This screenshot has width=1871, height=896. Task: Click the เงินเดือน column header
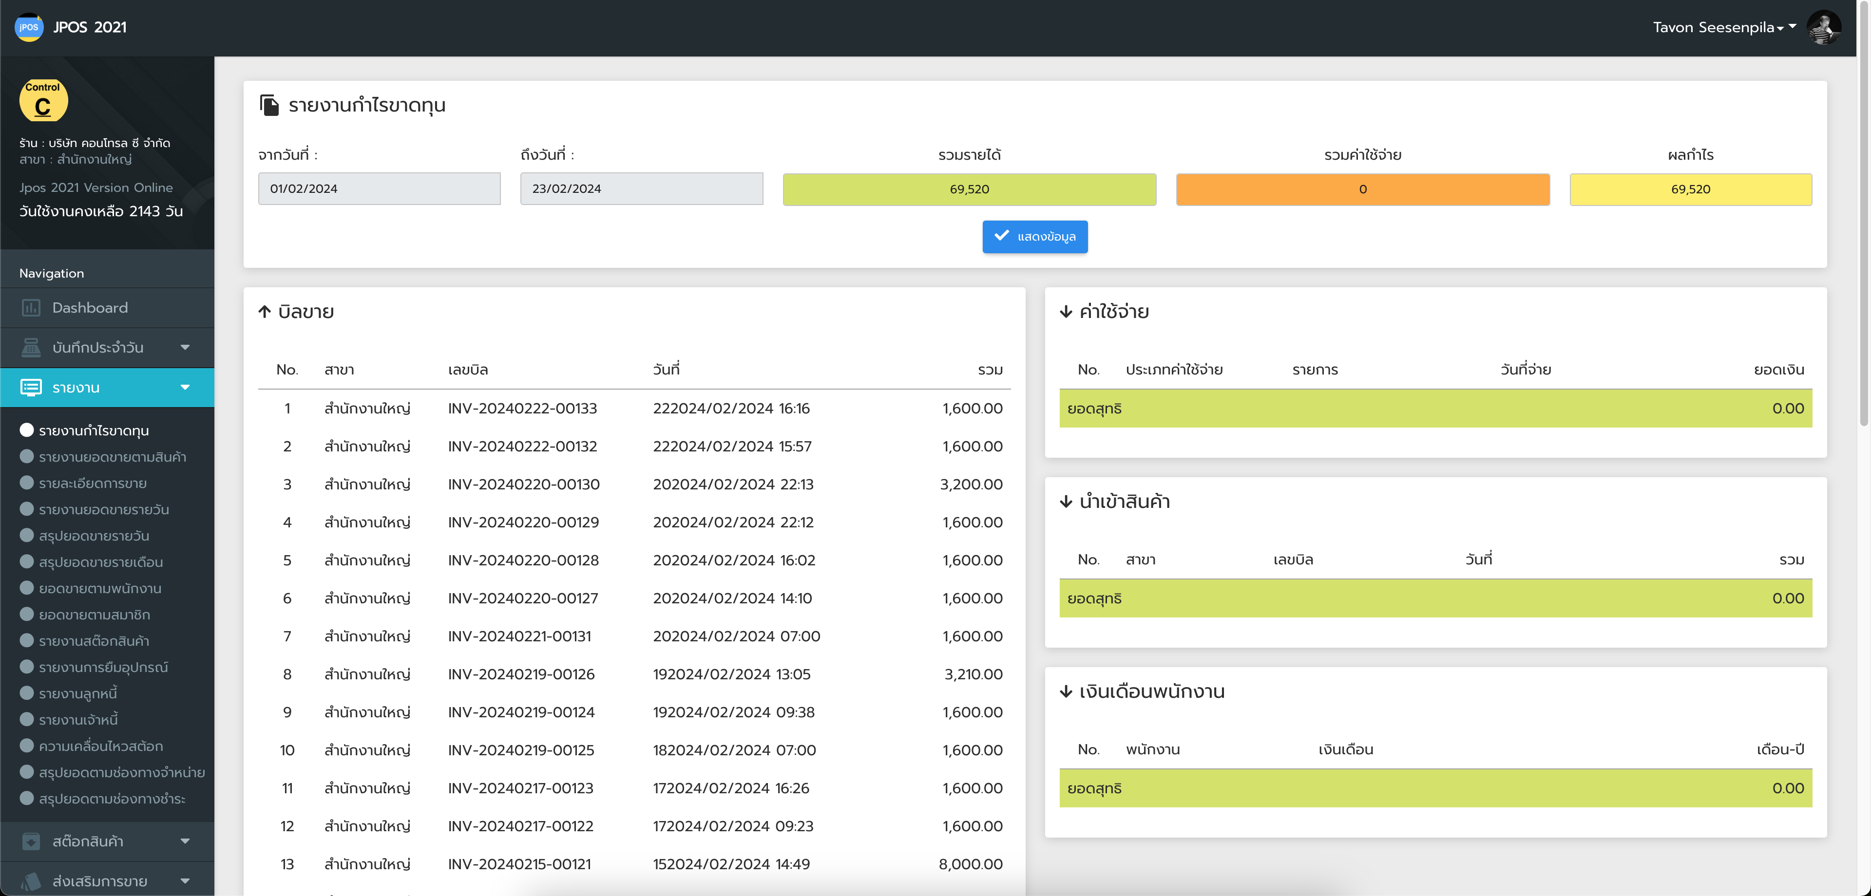point(1346,749)
